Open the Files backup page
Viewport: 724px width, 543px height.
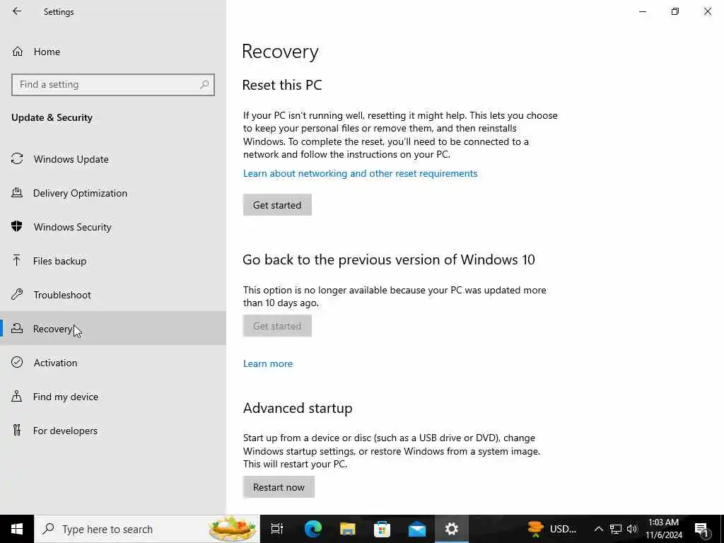point(113,261)
